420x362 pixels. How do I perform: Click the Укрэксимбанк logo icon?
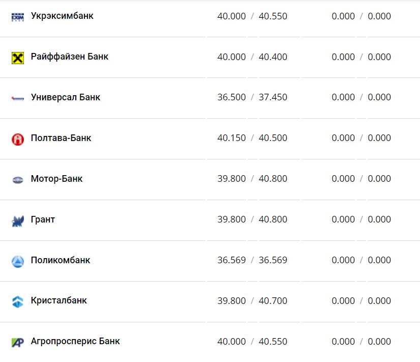point(18,17)
